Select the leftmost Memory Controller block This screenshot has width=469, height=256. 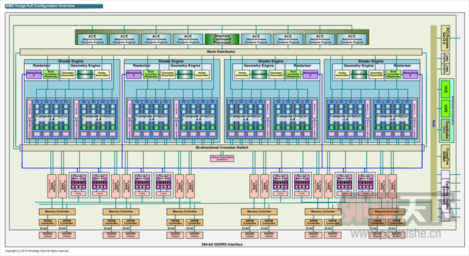(x=57, y=212)
